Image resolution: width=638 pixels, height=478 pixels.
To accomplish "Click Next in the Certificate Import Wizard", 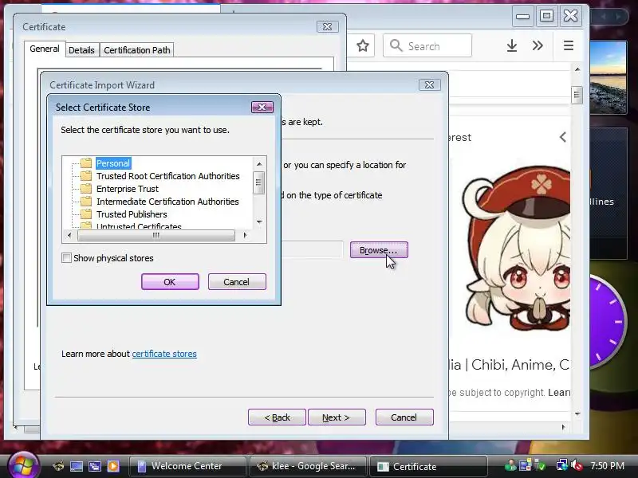I will point(337,417).
